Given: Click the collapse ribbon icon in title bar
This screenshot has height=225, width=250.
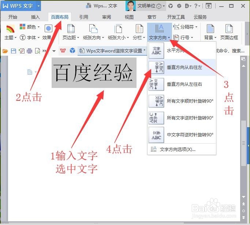Looking at the screenshot, I should tap(209, 6).
